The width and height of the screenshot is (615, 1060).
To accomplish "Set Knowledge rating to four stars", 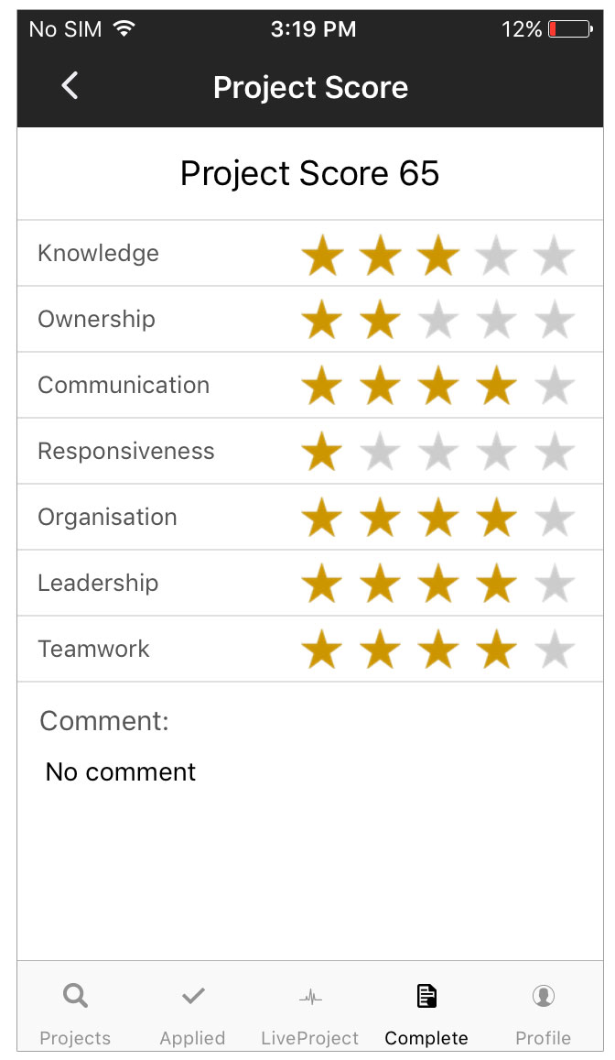I will coord(496,256).
